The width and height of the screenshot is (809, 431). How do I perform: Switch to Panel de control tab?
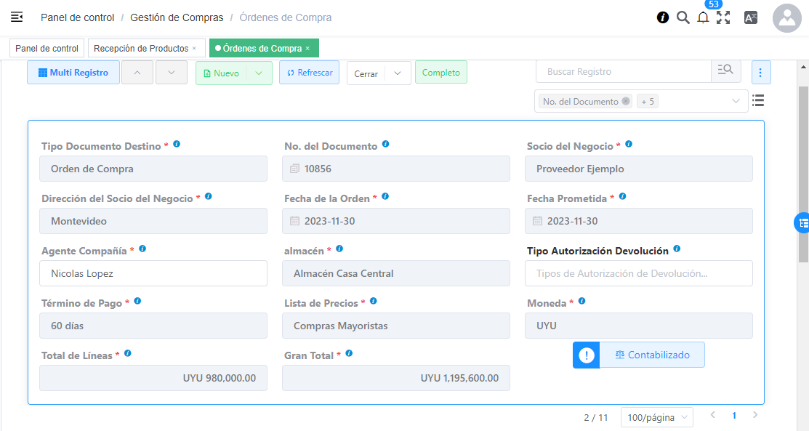[47, 49]
